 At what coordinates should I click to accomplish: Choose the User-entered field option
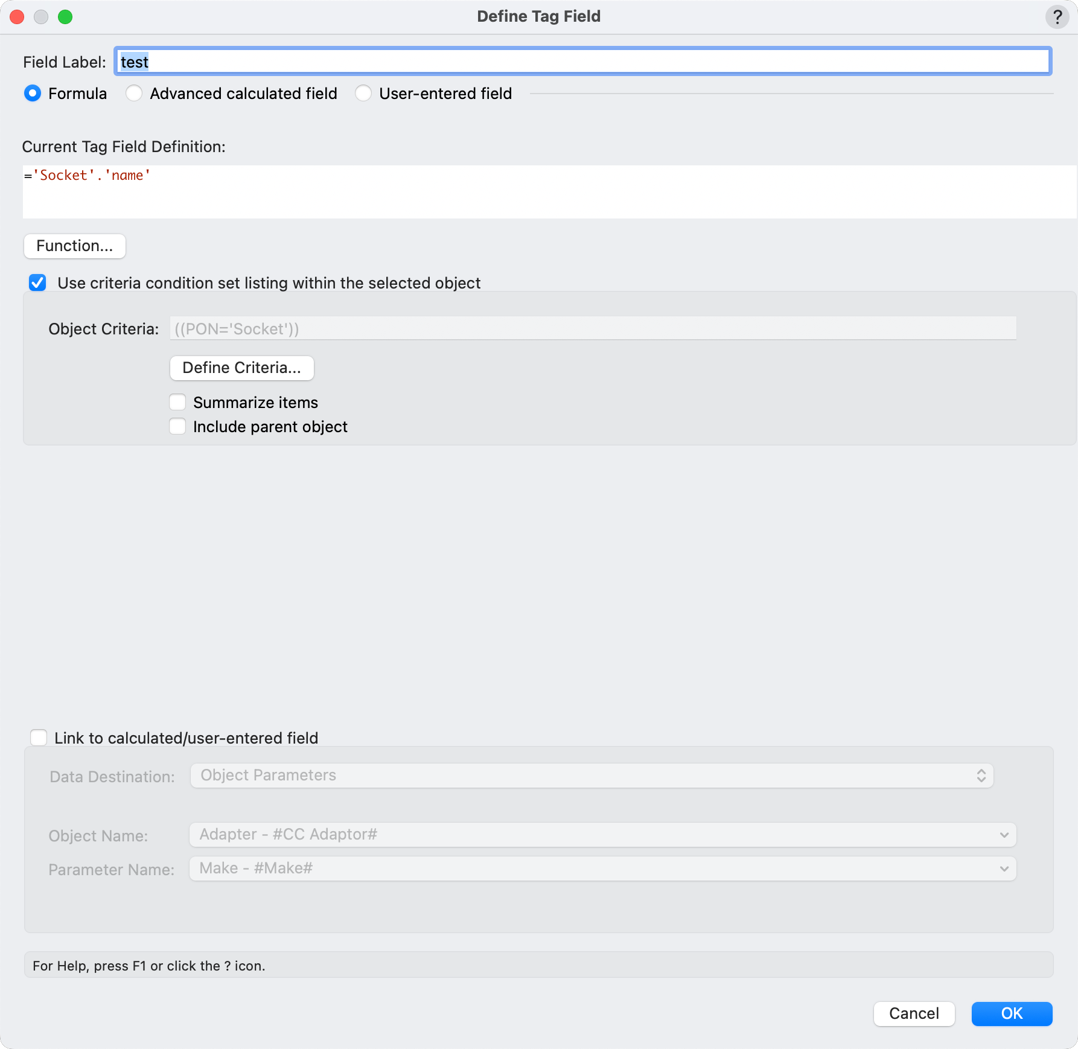363,94
